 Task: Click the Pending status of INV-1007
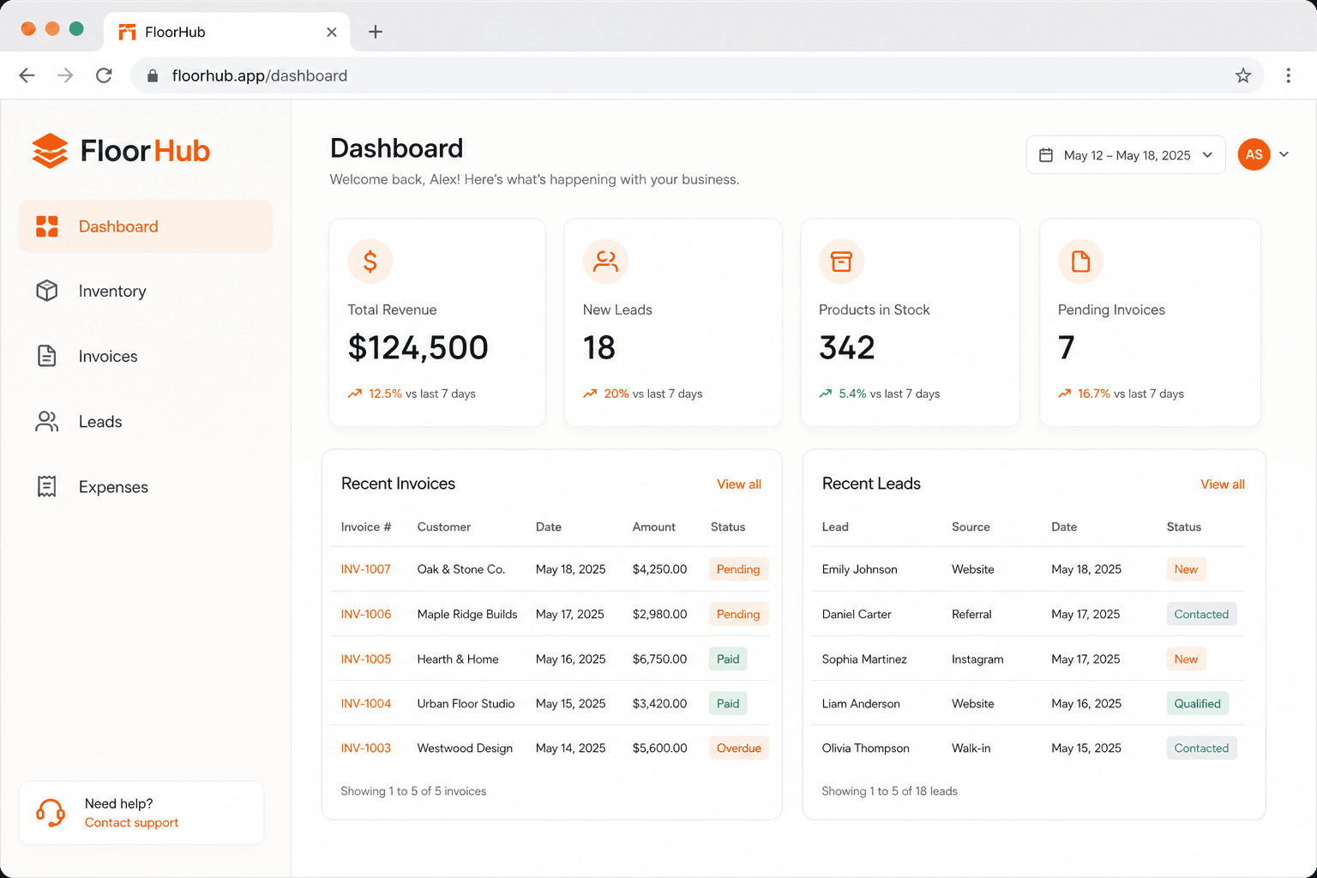click(738, 569)
